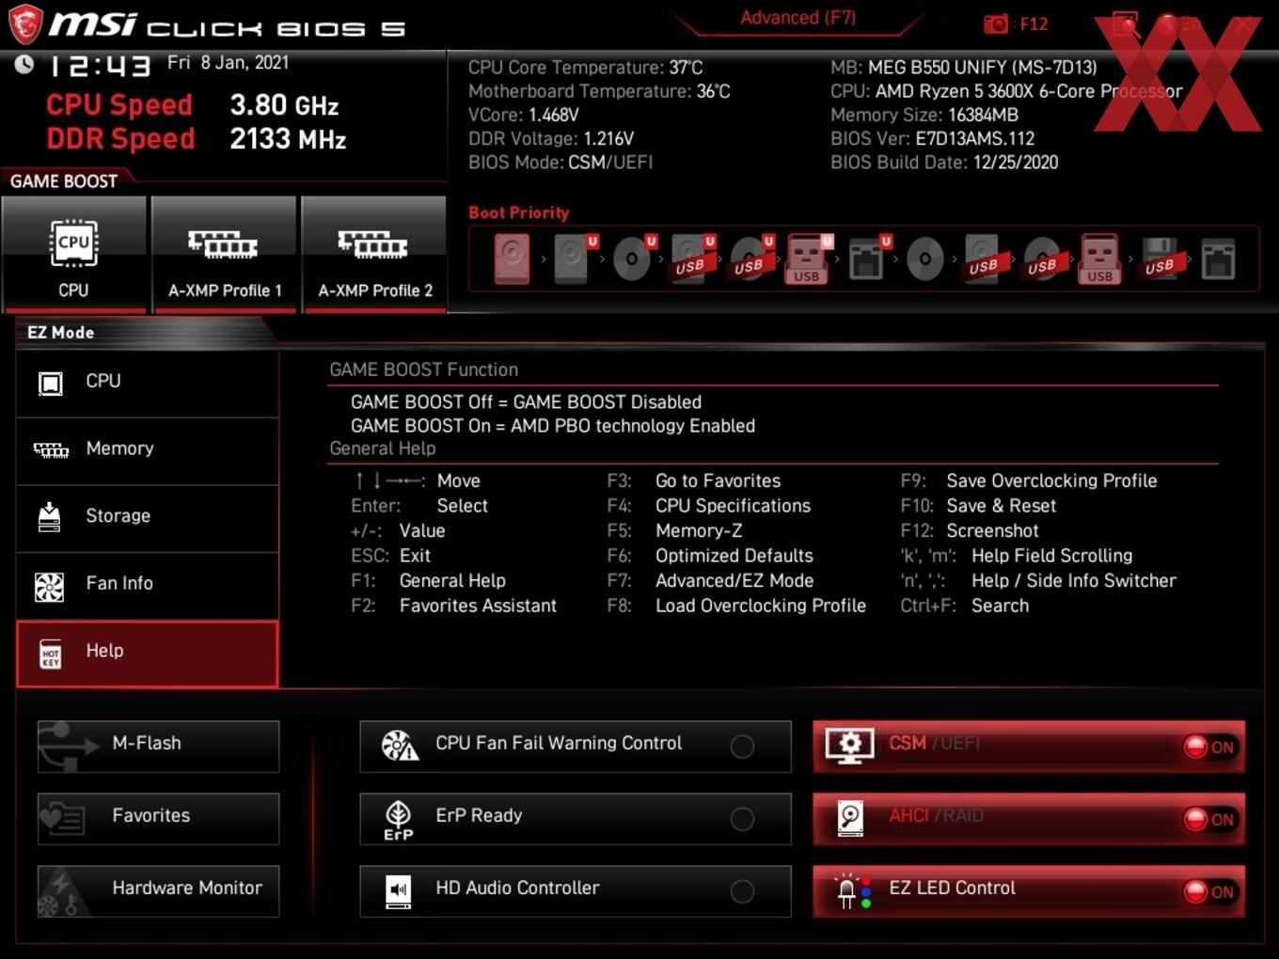Image resolution: width=1279 pixels, height=959 pixels.
Task: Click the Memory Size: 16384MB line
Action: 924,115
